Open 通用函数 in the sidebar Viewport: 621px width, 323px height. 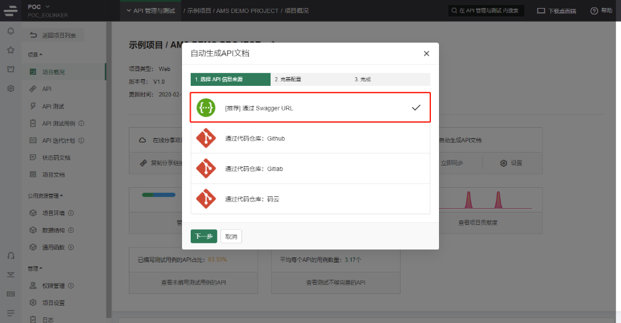(x=64, y=247)
